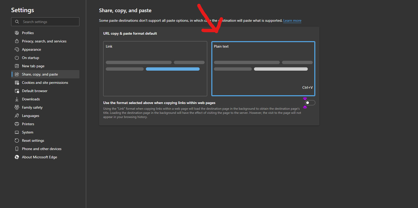Click the Ctrl+V shortcut label
Viewport: 418px width, 208px height.
point(308,87)
